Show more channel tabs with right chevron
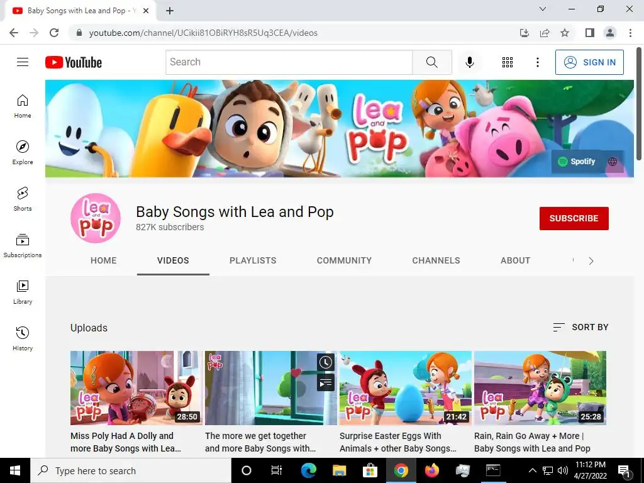Screen dimensions: 644x483 point(591,261)
